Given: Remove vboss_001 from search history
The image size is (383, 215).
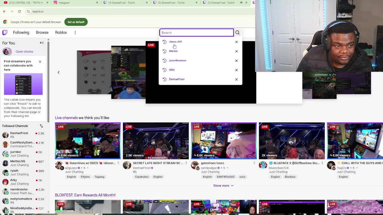Looking at the screenshot, I should 236,42.
